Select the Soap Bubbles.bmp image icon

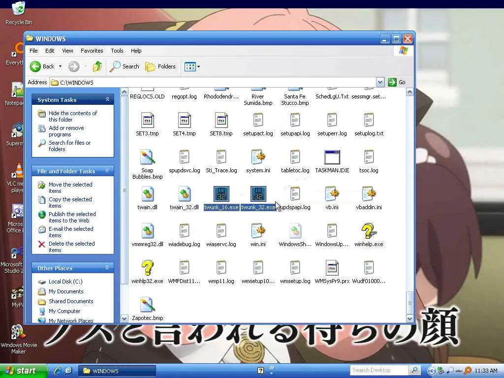click(x=147, y=157)
